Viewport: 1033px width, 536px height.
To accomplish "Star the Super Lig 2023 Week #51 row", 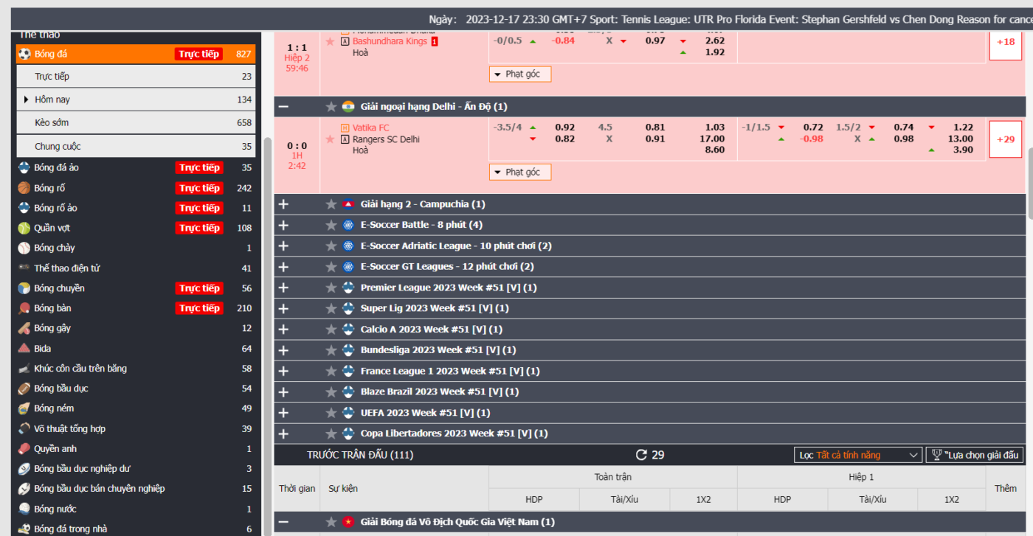I will [331, 308].
